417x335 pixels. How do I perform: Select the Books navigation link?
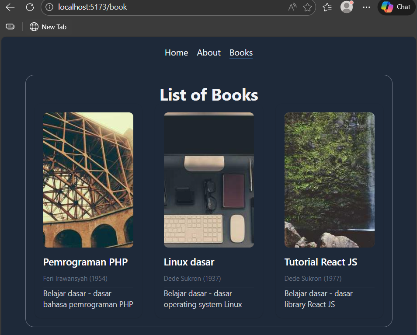(241, 52)
